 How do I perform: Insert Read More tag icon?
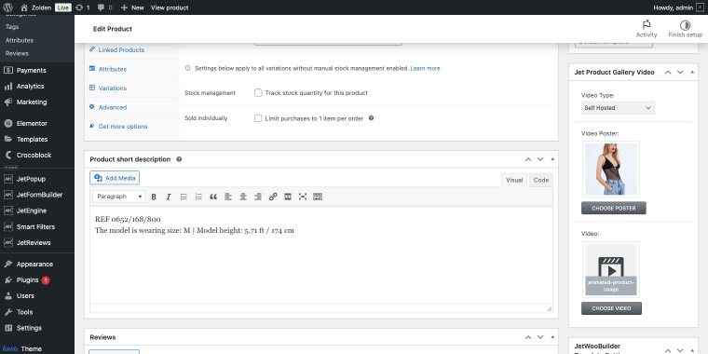[288, 197]
